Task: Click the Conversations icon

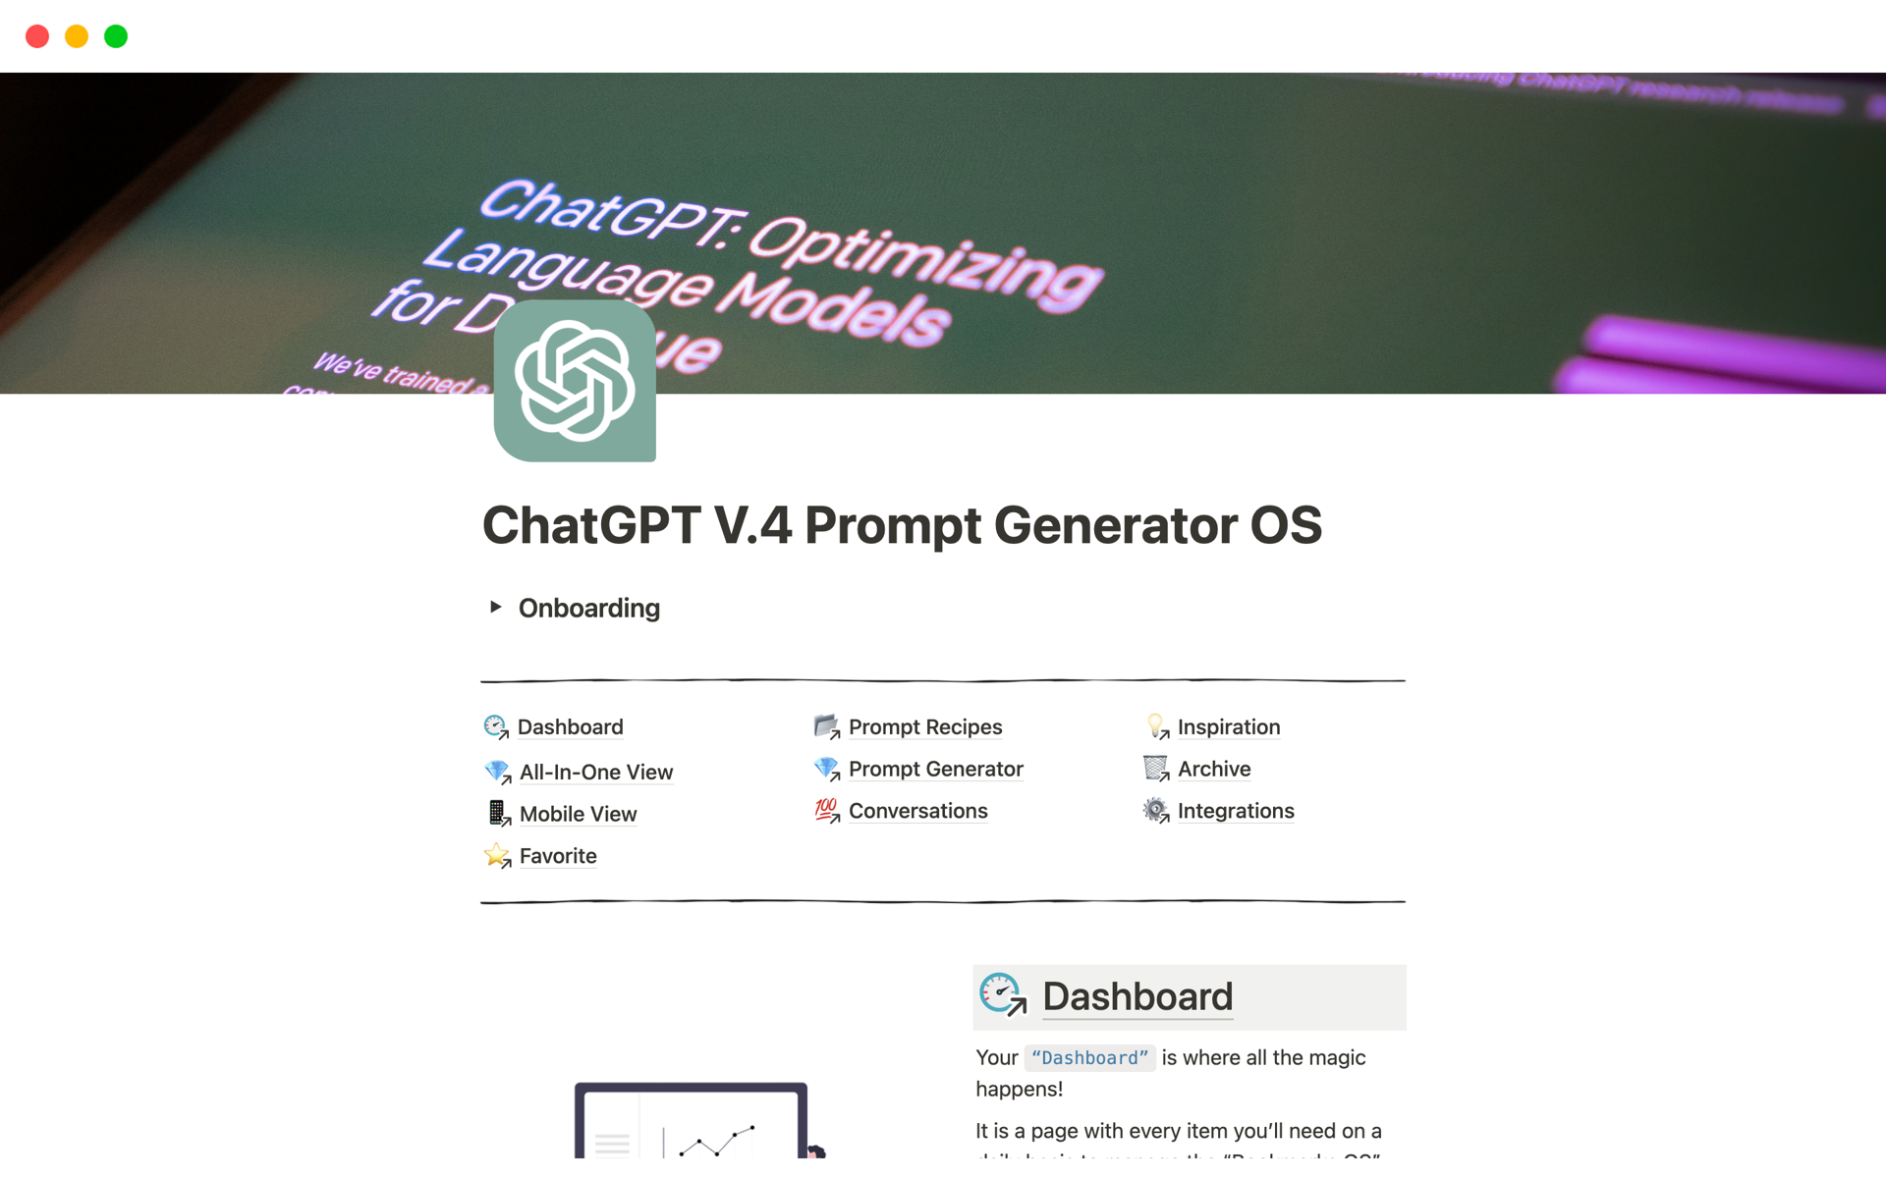Action: 825,810
